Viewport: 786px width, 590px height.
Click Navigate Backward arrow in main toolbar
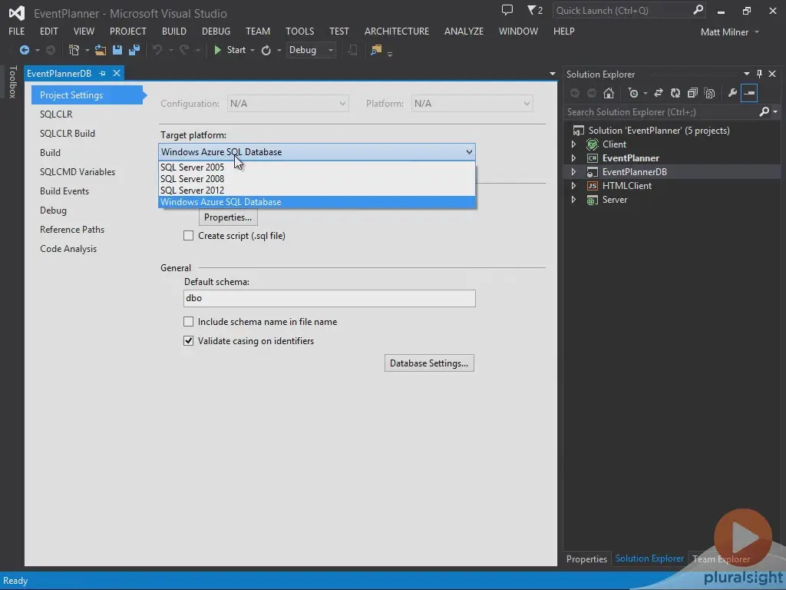tap(24, 50)
